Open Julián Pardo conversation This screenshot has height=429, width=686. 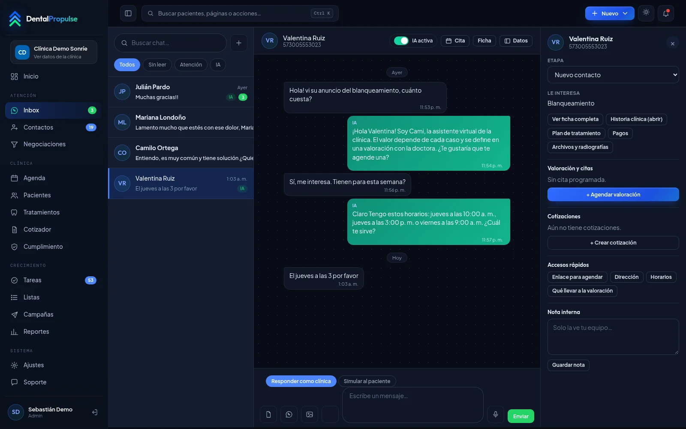[x=181, y=92]
